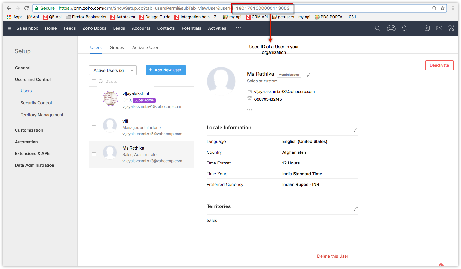The height and width of the screenshot is (269, 461).
Task: Open the Firefox Bookmarks folder
Action: pos(86,17)
